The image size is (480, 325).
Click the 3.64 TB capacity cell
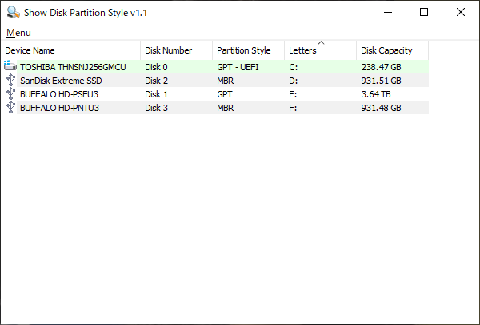pos(376,94)
